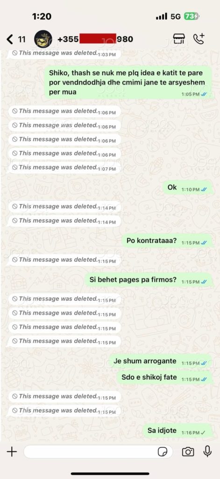Open the sticker picker in the message box
This screenshot has width=220, height=479.
click(x=163, y=452)
